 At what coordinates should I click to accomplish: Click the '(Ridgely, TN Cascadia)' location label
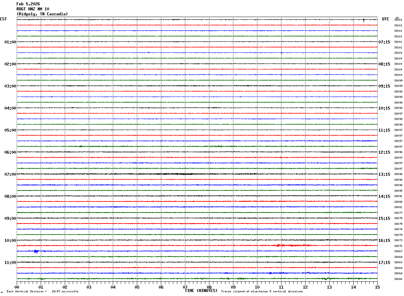coord(42,14)
